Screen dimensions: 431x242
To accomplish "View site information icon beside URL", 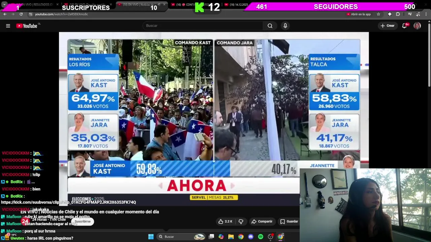I will pyautogui.click(x=31, y=14).
